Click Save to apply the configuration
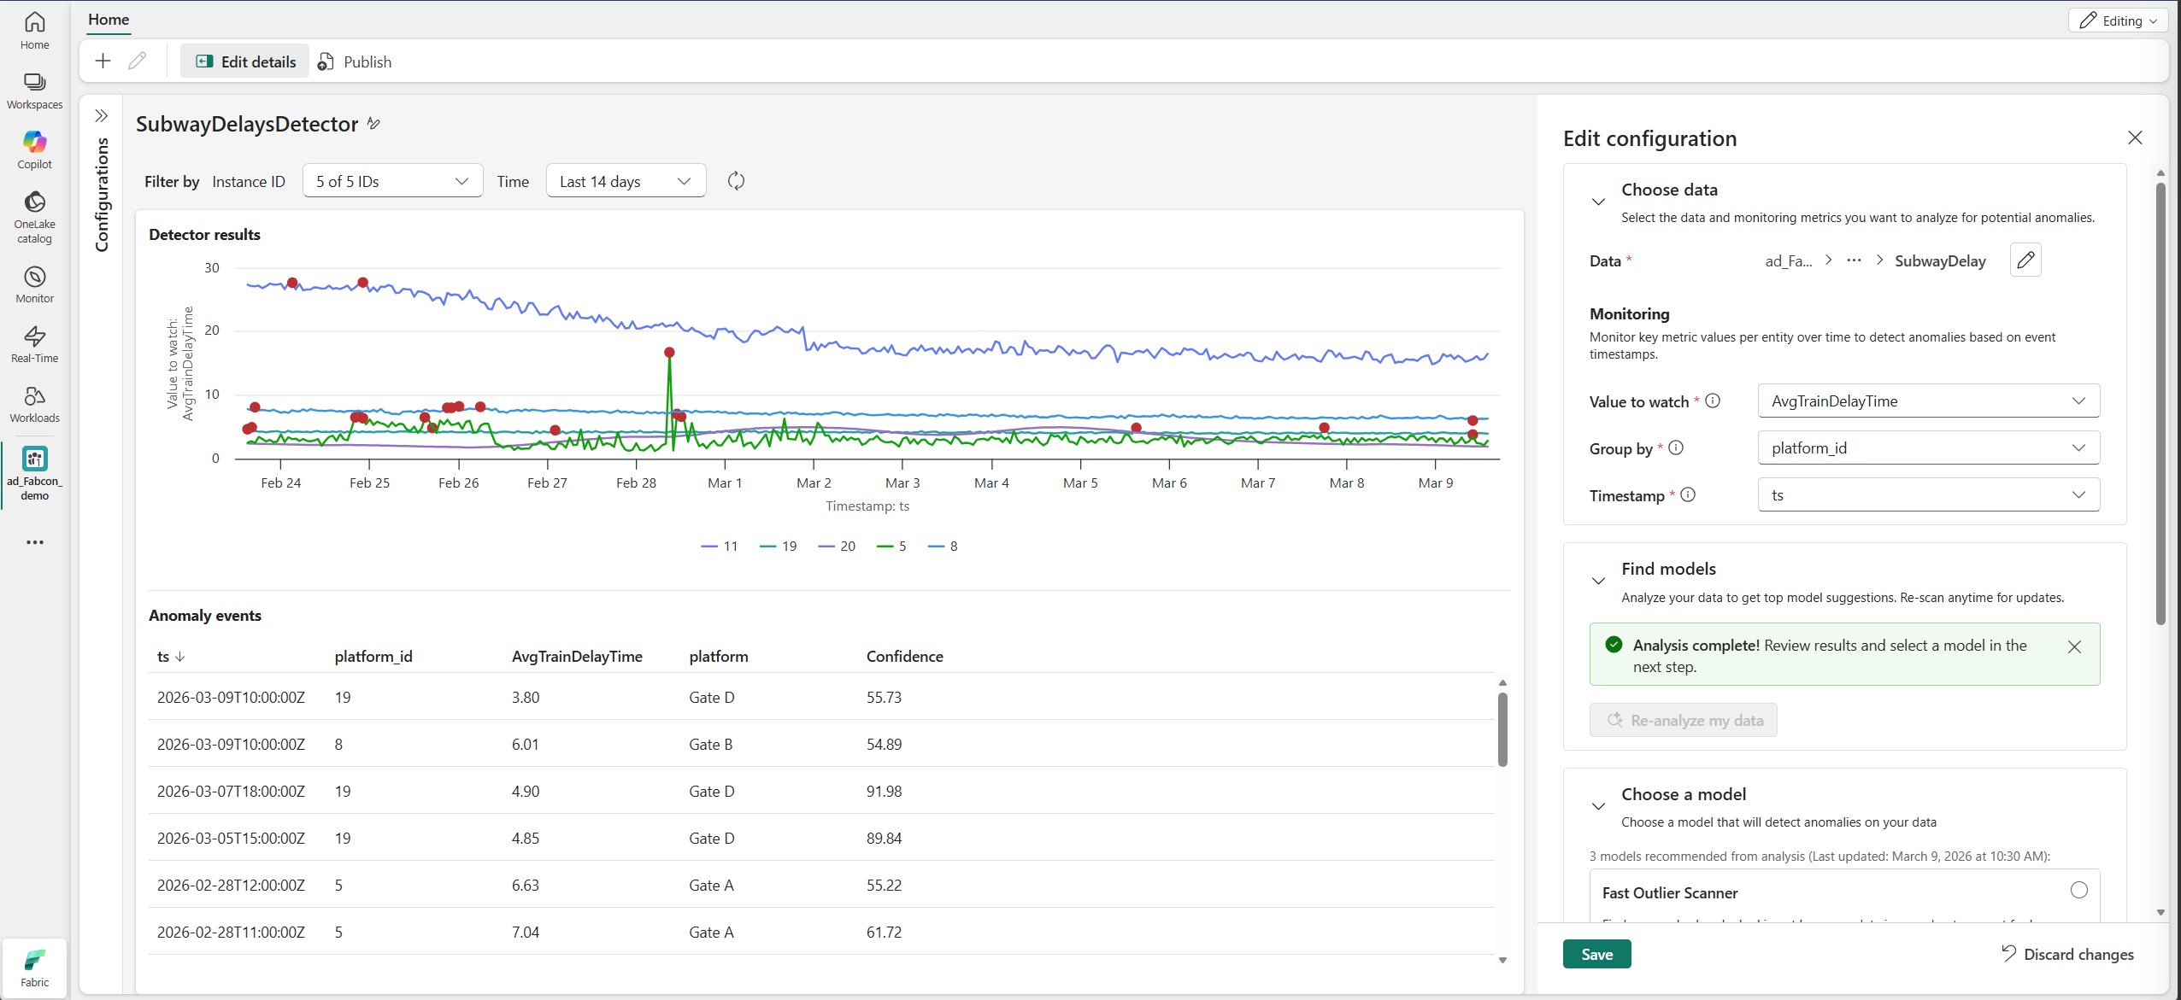The image size is (2181, 1000). click(1596, 954)
